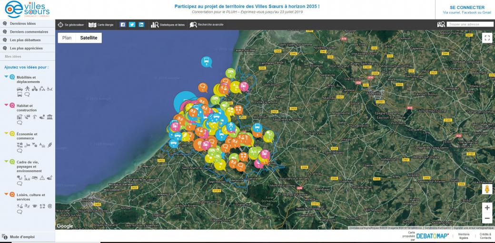Screen dimensions: 495x243
Task: Click the Google logo on the map
Action: 65,226
